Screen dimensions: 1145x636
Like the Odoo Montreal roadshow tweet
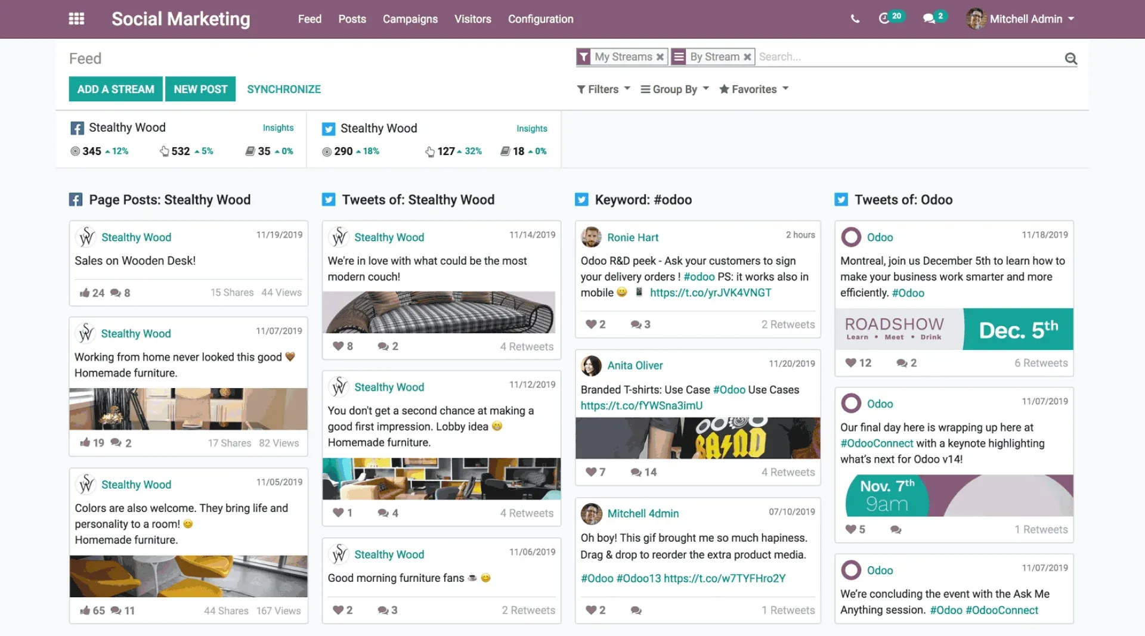click(850, 363)
